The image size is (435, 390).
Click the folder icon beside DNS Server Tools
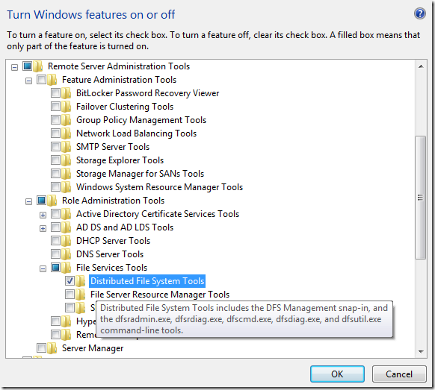66,254
